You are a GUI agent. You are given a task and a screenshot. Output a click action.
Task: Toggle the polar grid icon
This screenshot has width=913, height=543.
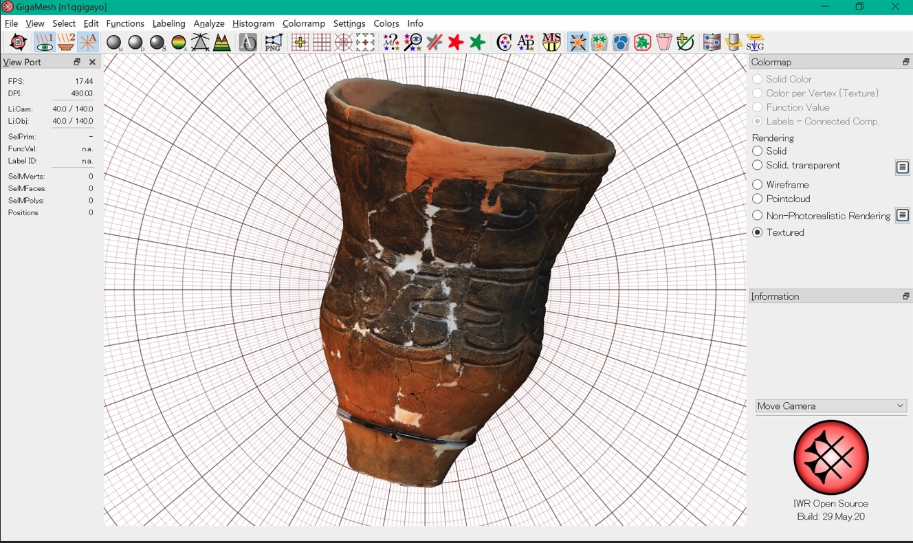pyautogui.click(x=344, y=43)
